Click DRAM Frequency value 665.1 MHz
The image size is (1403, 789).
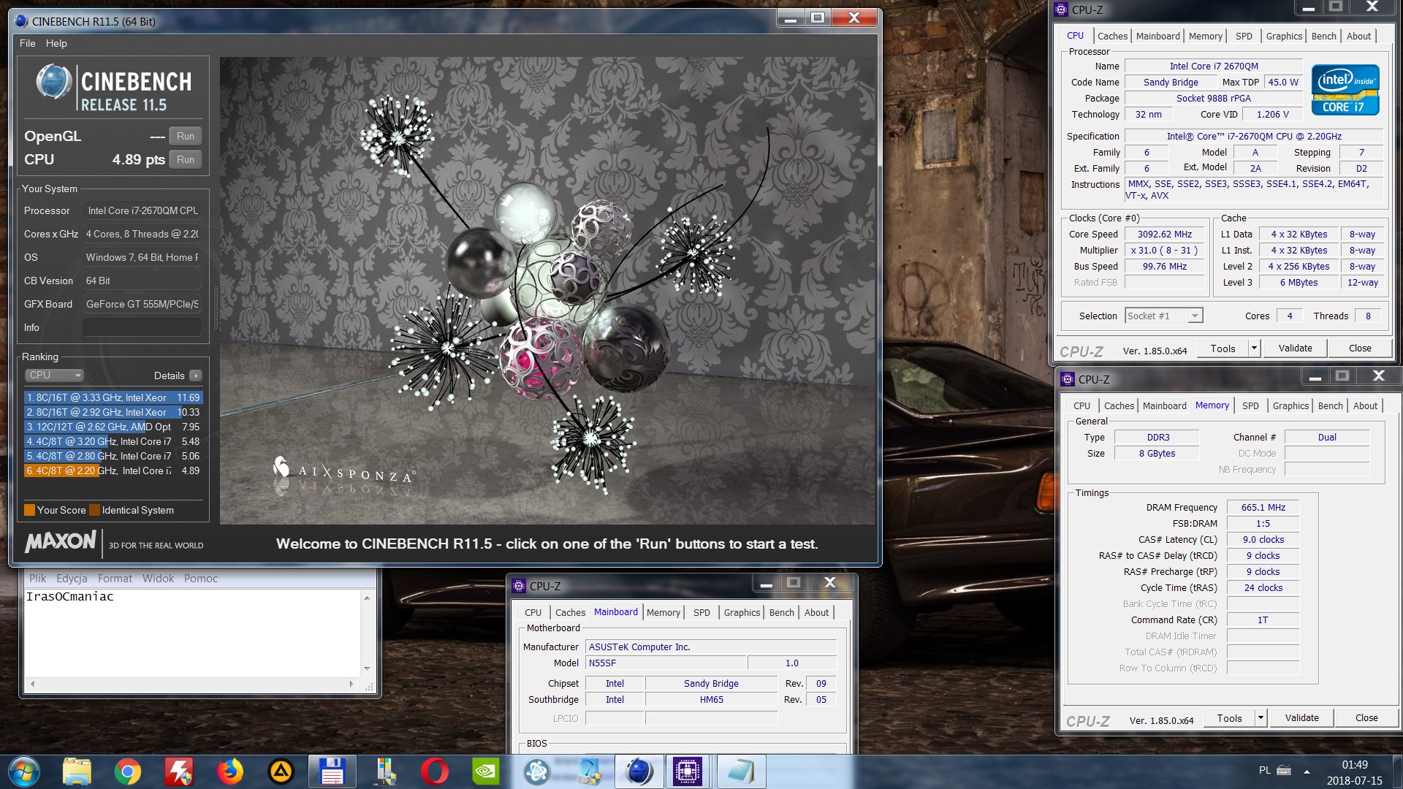1263,507
